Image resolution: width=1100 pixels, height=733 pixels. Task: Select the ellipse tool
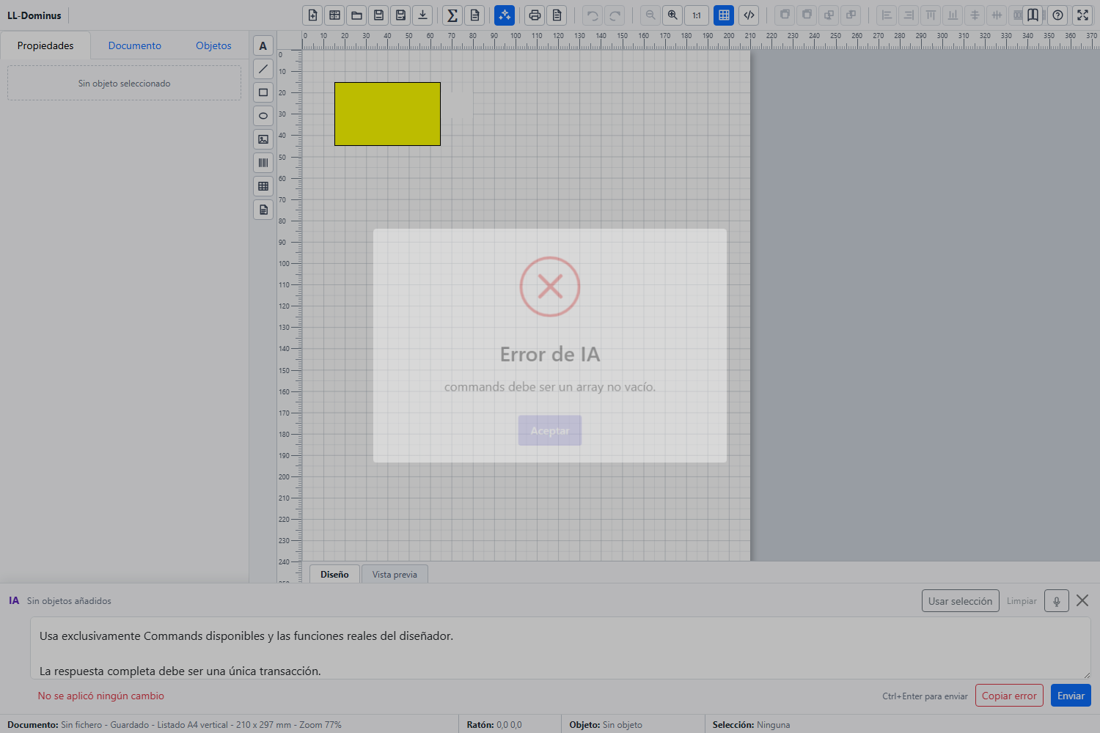pos(263,116)
